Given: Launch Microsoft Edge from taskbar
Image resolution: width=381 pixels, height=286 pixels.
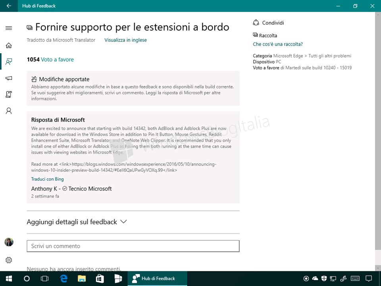Looking at the screenshot, I should 63,278.
